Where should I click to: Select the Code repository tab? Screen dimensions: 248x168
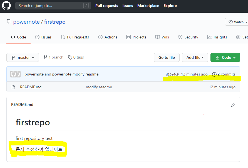[19, 37]
